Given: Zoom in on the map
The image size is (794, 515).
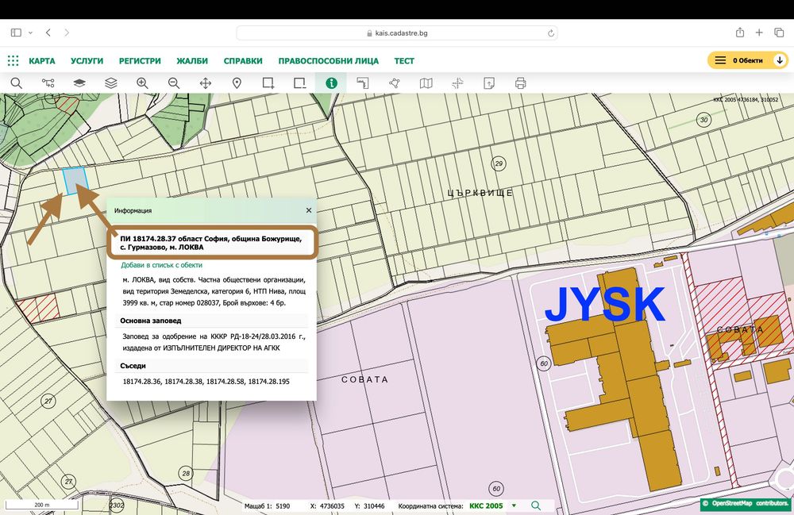Looking at the screenshot, I should click(x=142, y=83).
